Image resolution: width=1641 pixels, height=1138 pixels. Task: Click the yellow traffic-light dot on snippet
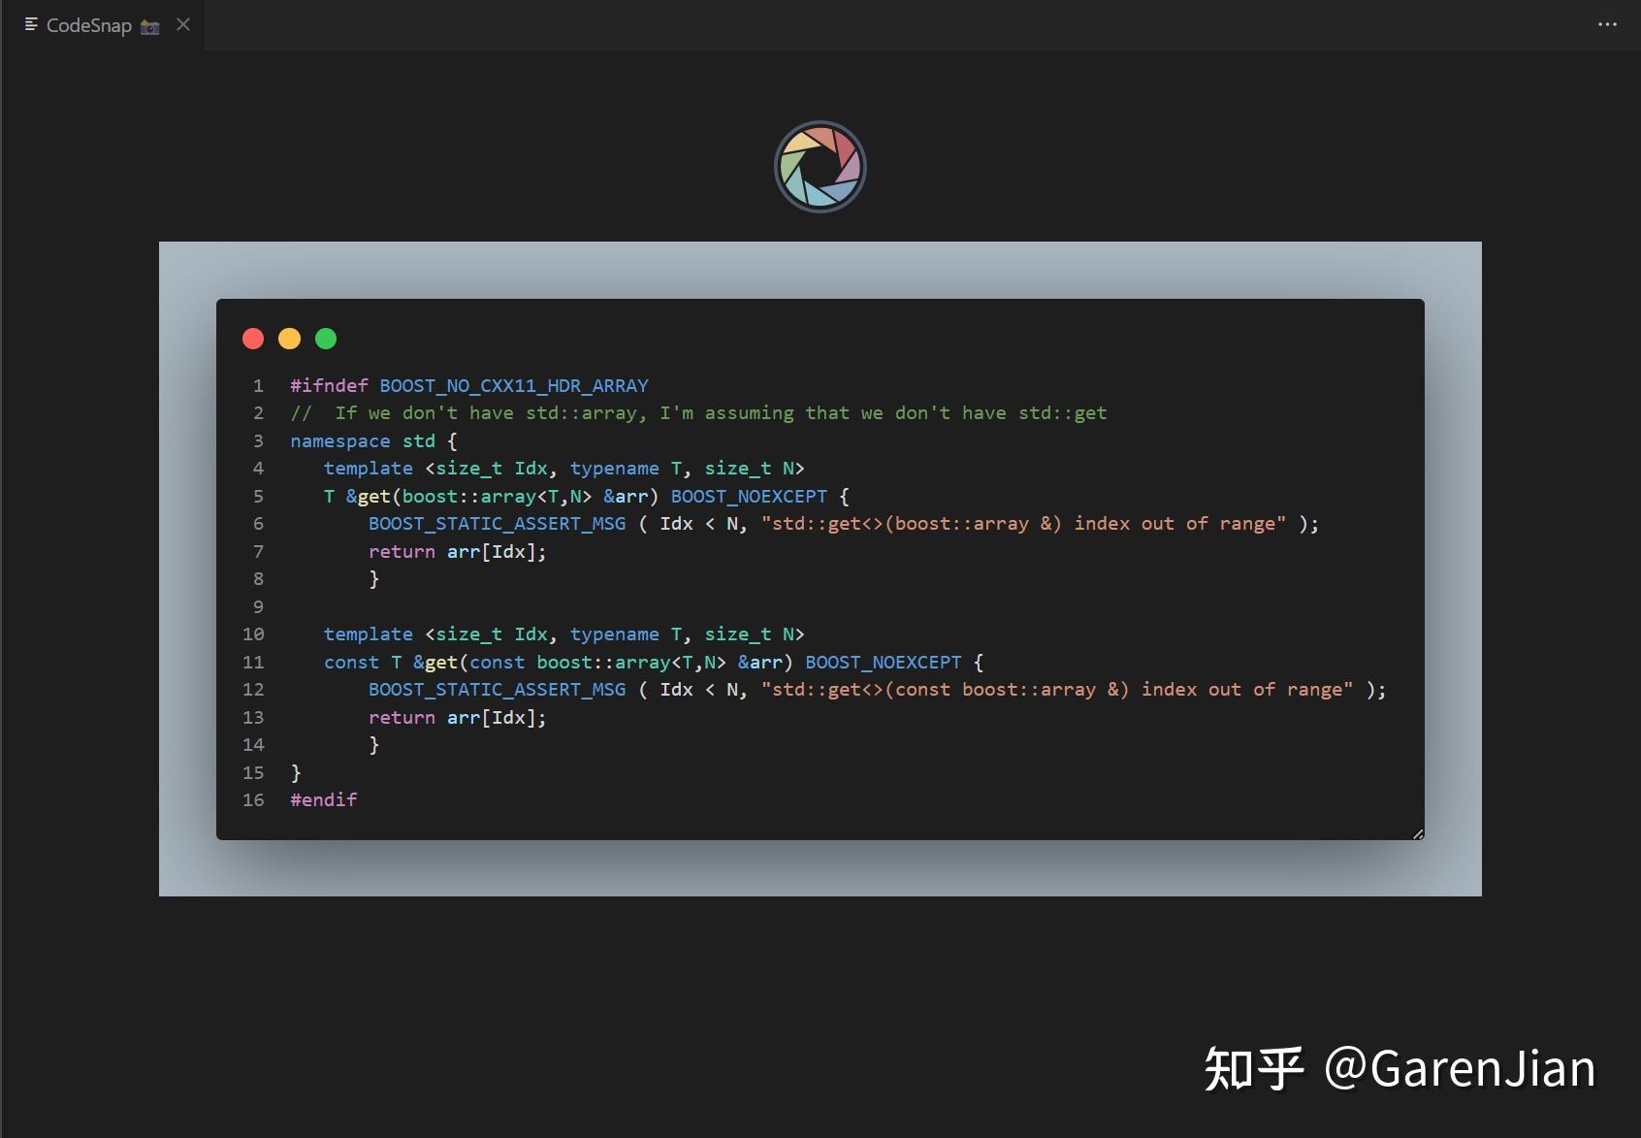(x=289, y=339)
